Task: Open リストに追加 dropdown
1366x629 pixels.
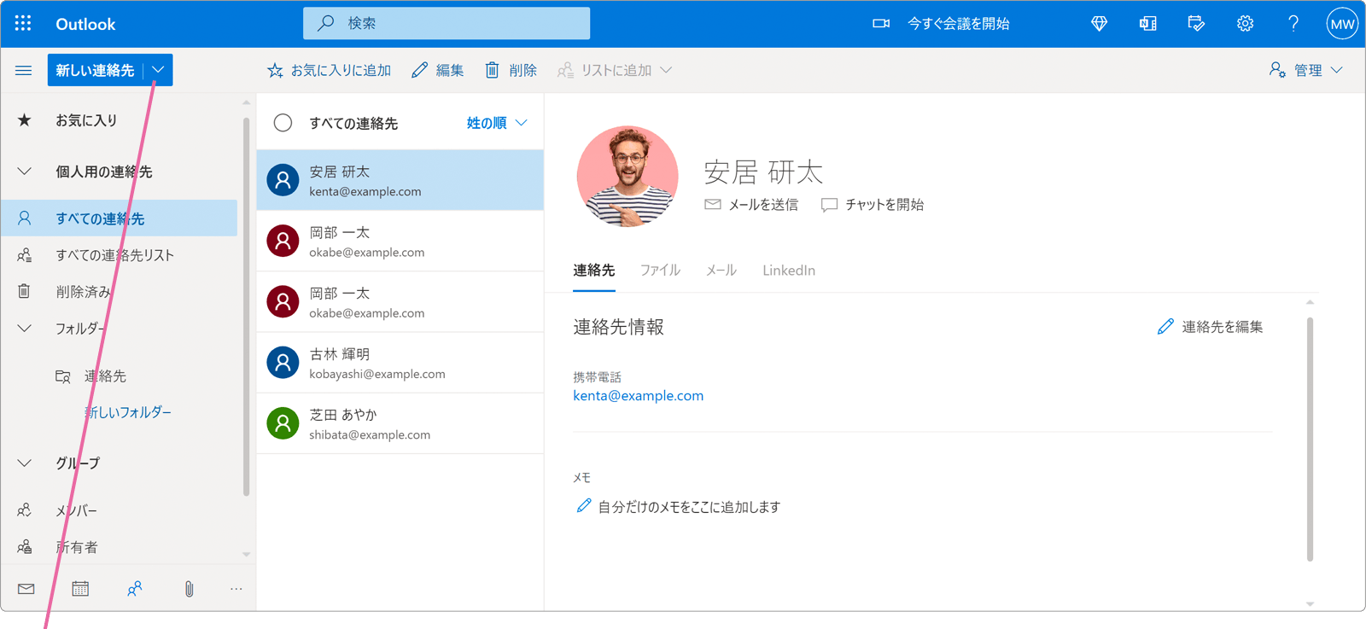Action: (615, 70)
